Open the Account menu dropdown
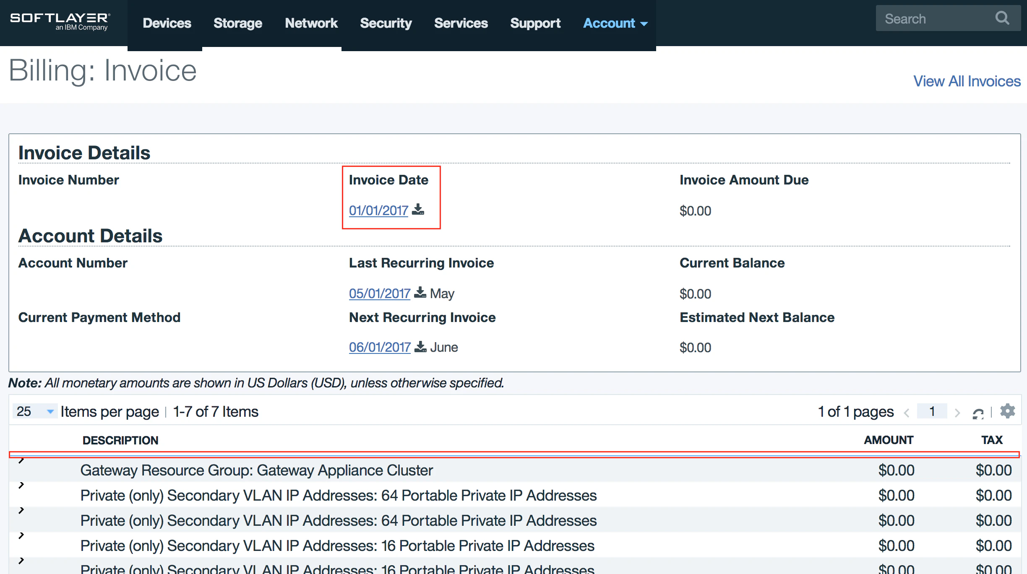This screenshot has width=1027, height=574. 615,23
